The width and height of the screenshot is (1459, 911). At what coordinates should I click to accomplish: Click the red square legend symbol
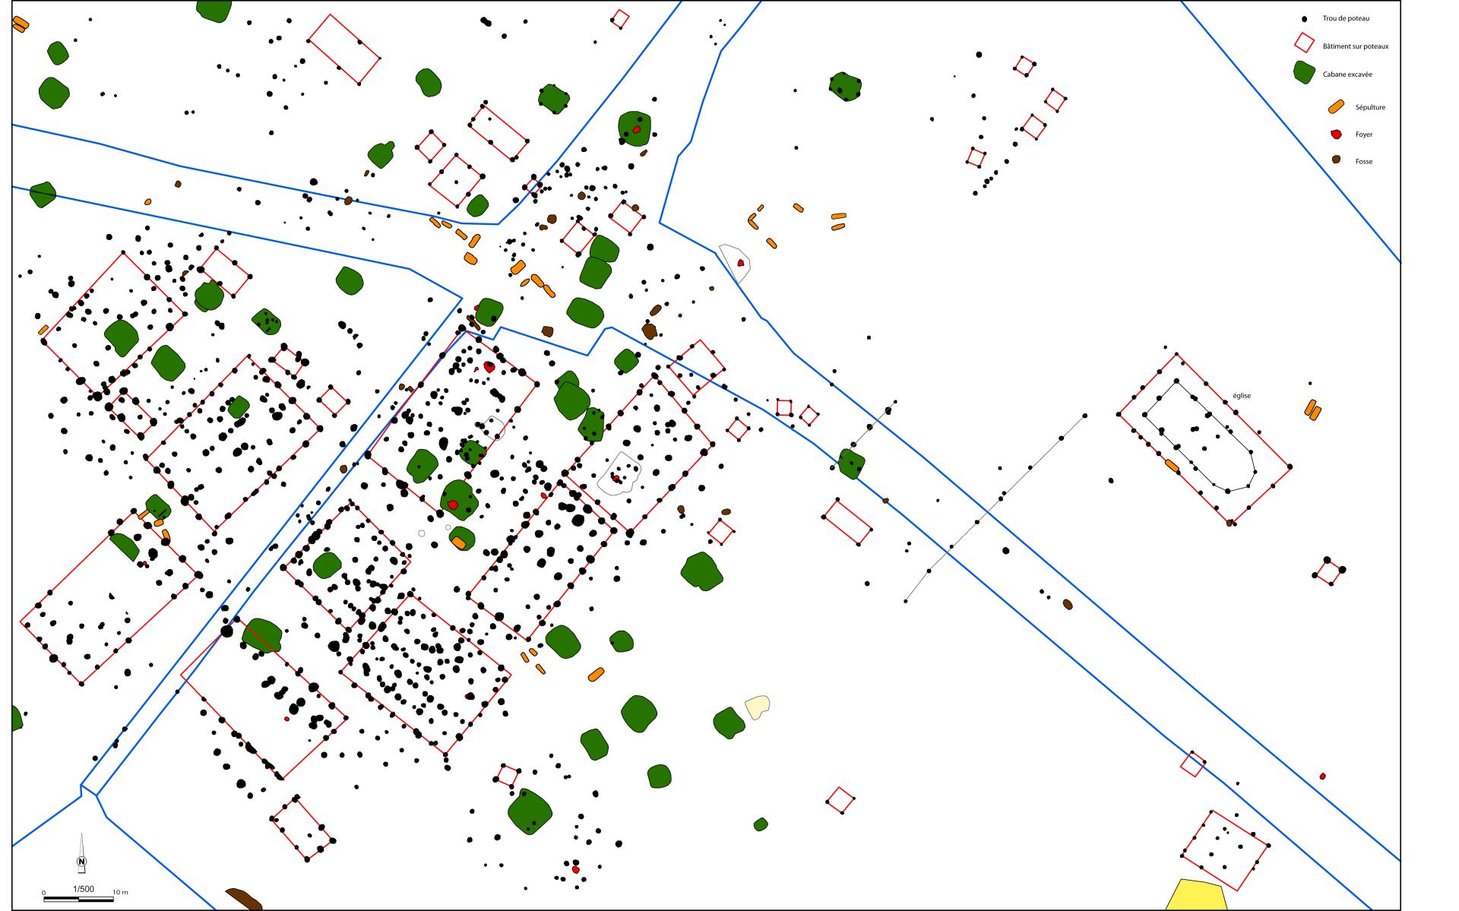pyautogui.click(x=1304, y=42)
